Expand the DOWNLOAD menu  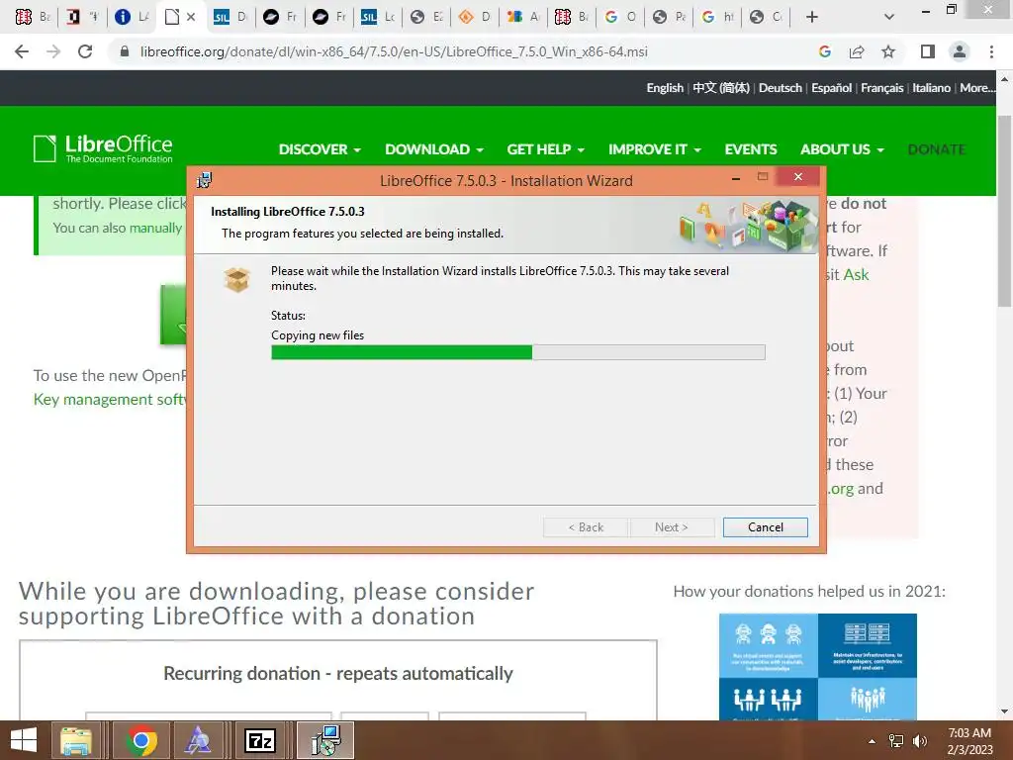coord(434,149)
